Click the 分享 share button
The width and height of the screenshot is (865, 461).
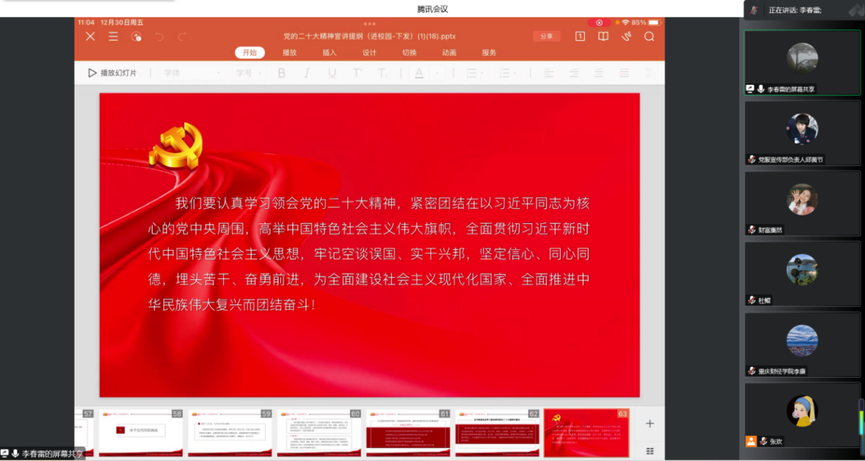coord(546,37)
